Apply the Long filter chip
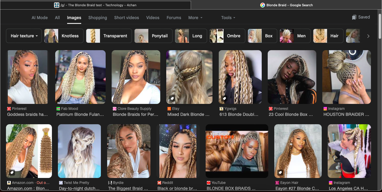Image resolution: width=382 pixels, height=192 pixels. click(x=191, y=36)
